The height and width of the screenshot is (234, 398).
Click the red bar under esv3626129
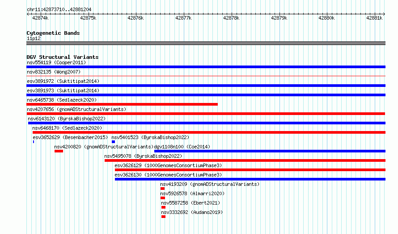250,170
